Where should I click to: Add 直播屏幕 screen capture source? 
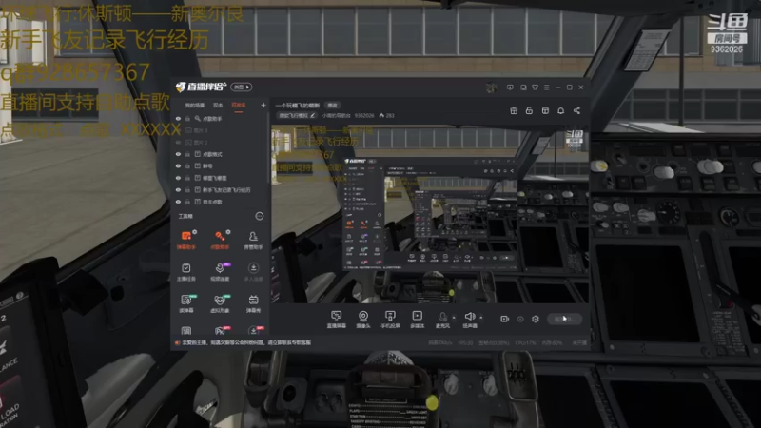coord(336,320)
